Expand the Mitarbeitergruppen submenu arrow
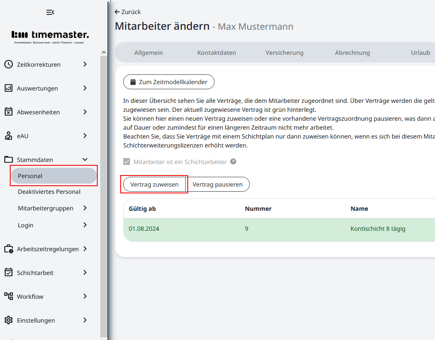Viewport: 435px width, 340px height. click(x=85, y=208)
